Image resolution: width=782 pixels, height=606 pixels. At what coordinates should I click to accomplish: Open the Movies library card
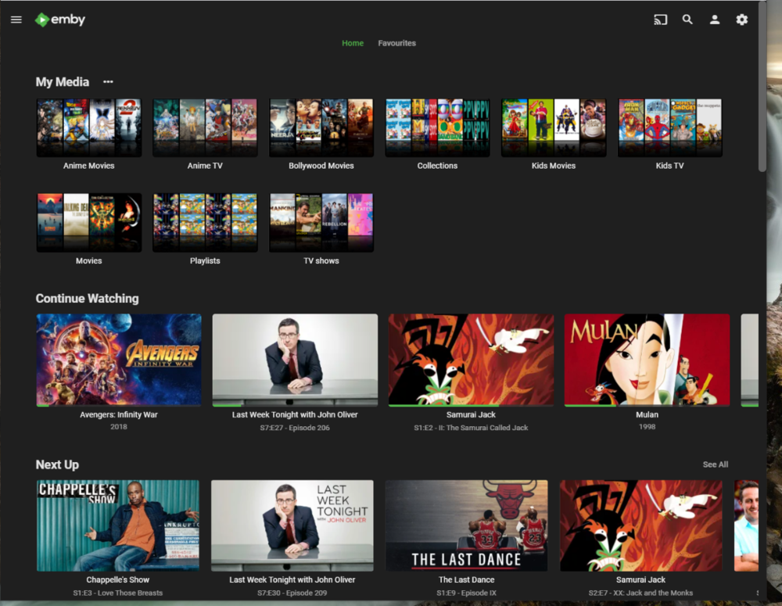point(89,222)
